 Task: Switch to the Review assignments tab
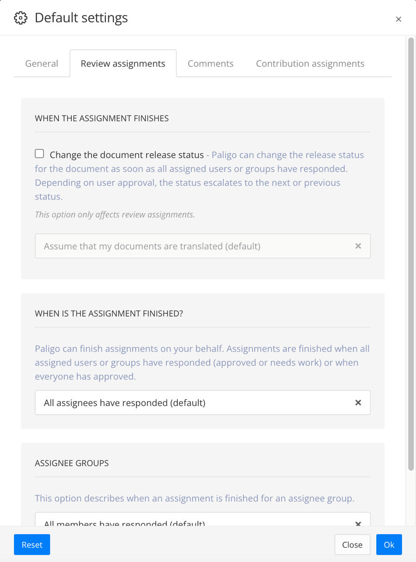(x=123, y=63)
